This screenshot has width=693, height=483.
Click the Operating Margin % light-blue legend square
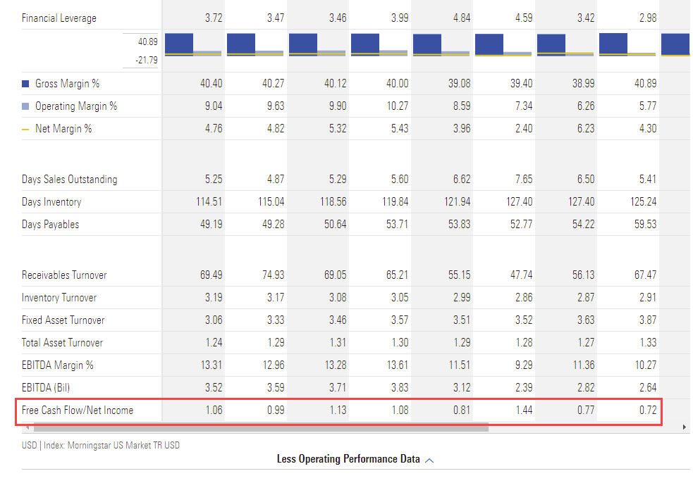point(25,106)
